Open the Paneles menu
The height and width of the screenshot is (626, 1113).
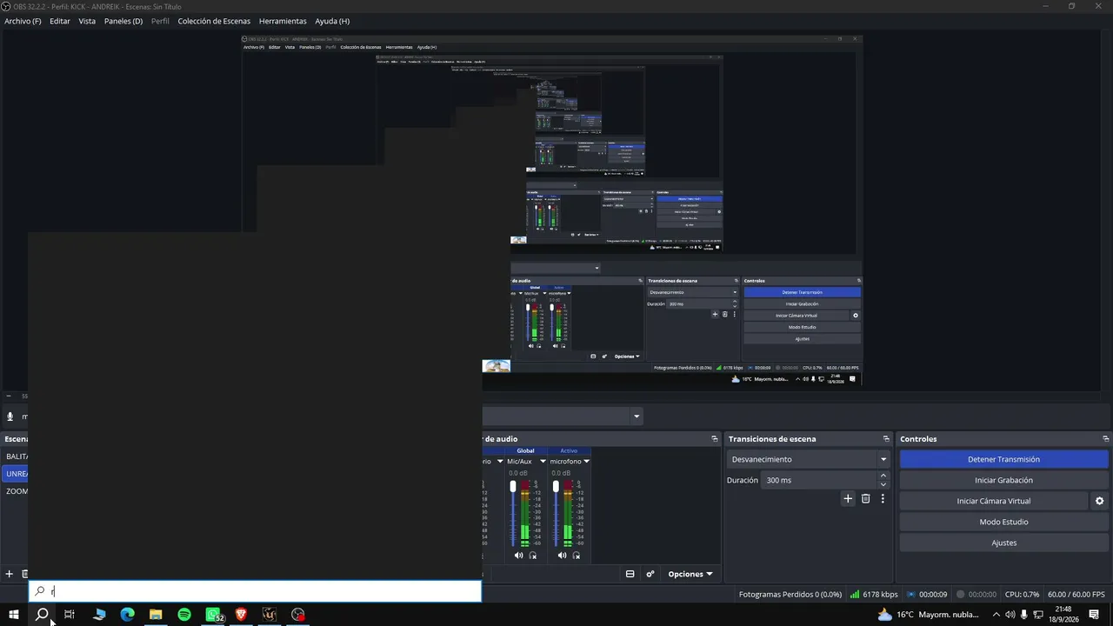point(123,21)
